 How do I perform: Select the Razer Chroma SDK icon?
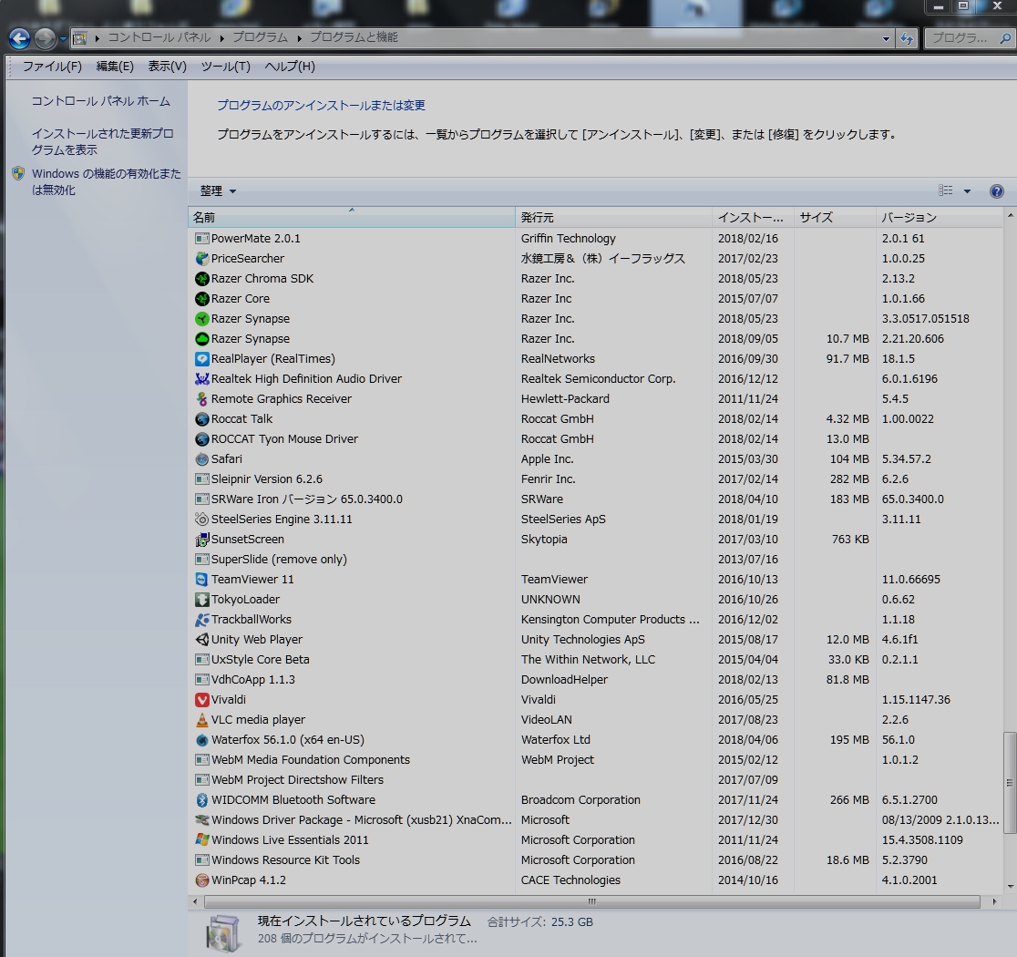pos(202,279)
